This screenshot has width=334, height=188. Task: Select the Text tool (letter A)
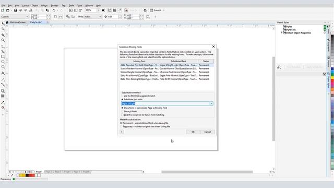(x=3, y=73)
